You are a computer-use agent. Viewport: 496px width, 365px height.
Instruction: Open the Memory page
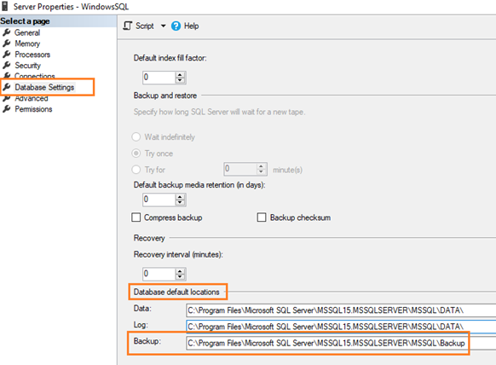[x=27, y=43]
